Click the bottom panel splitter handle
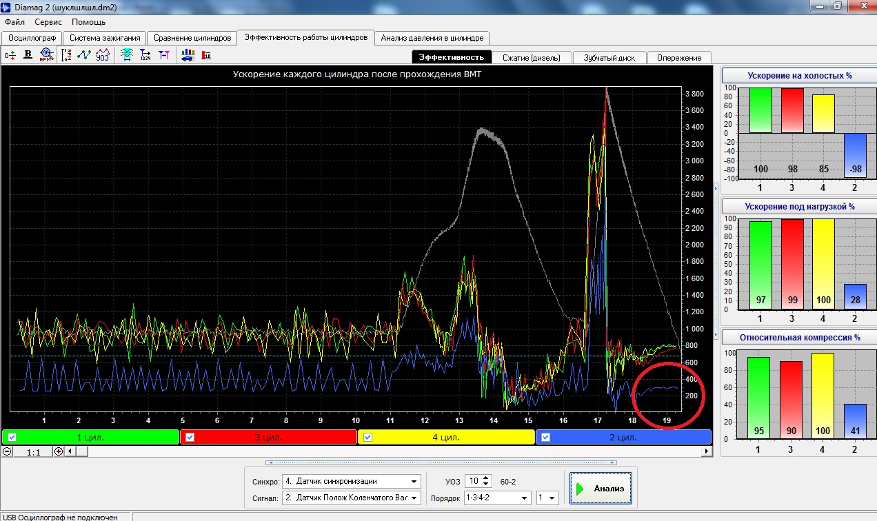This screenshot has height=521, width=877. [441, 462]
